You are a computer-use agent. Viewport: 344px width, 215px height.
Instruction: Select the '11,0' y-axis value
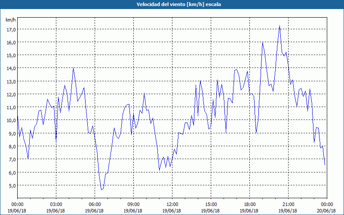click(11, 107)
